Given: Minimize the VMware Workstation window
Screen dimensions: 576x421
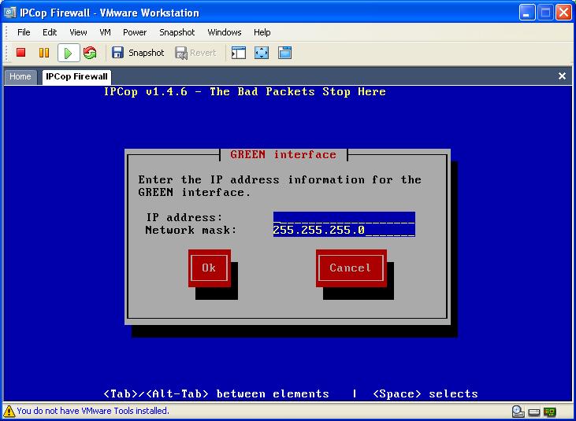Looking at the screenshot, I should point(527,13).
